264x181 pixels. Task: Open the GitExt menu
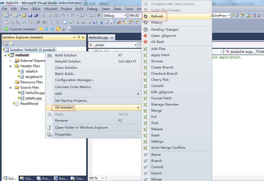[36, 9]
